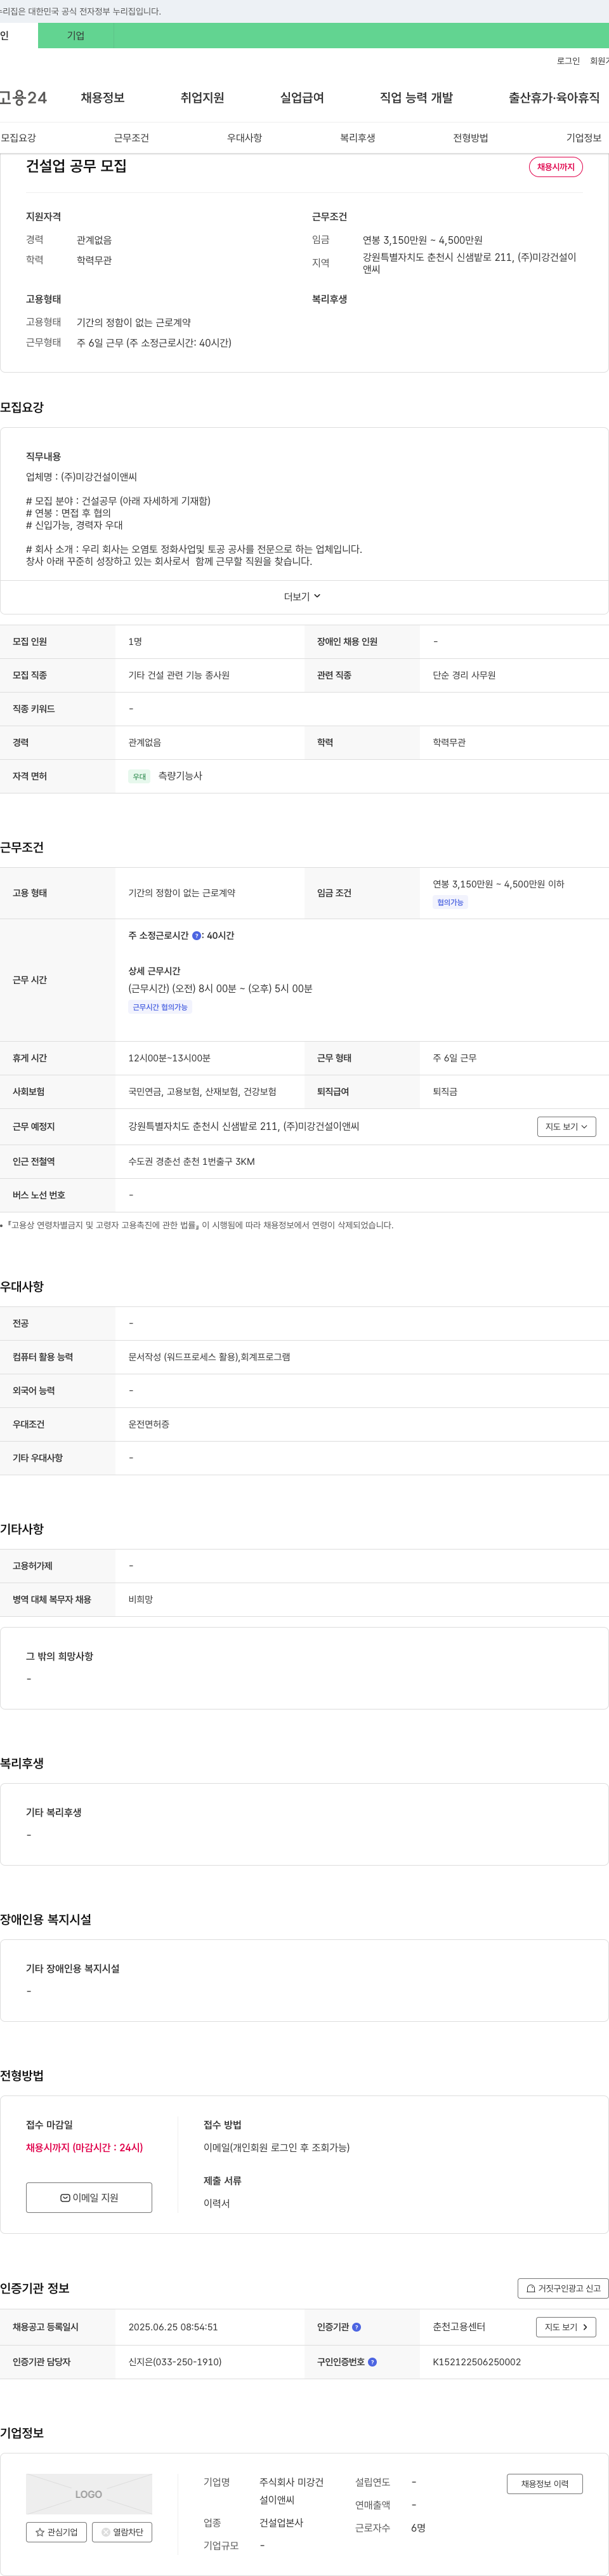Click the 우대 badge by 측량기능사

click(x=139, y=776)
